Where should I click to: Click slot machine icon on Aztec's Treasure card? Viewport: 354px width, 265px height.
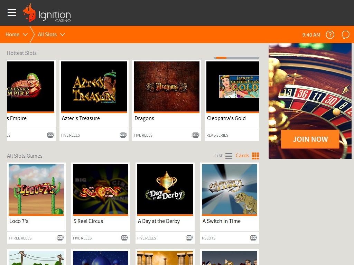pos(123,135)
